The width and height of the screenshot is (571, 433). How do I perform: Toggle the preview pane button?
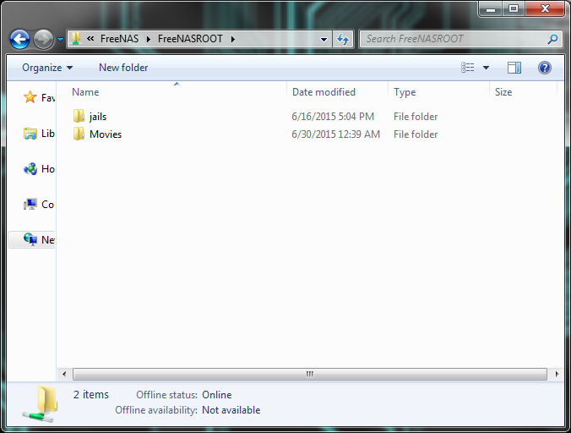click(x=514, y=68)
